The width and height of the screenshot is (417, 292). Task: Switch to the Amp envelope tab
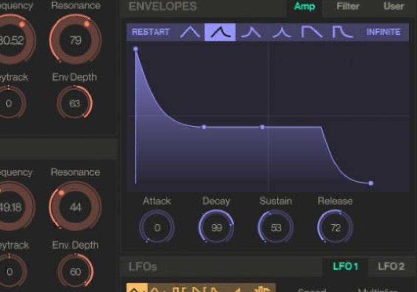coord(304,7)
